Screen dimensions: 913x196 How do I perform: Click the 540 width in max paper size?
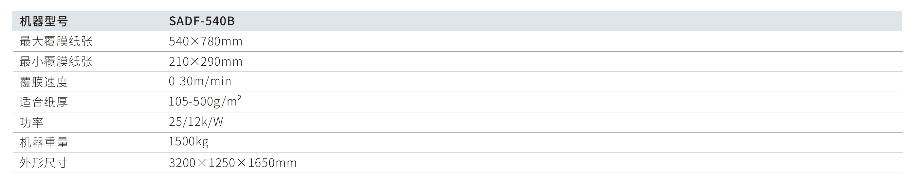[x=179, y=42]
